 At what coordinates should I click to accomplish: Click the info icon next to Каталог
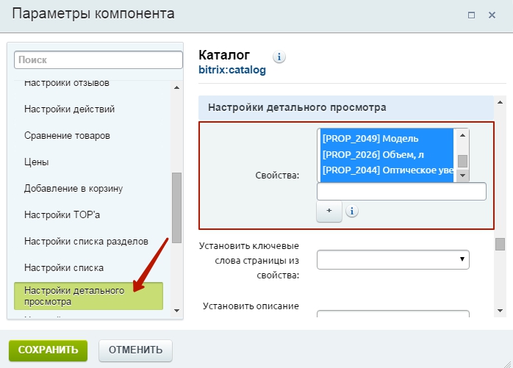[x=279, y=57]
